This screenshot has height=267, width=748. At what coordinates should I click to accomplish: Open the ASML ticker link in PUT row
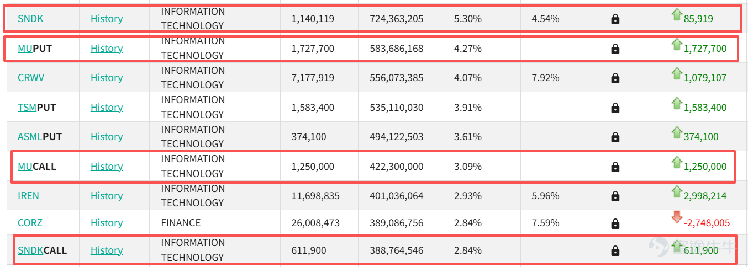click(30, 137)
